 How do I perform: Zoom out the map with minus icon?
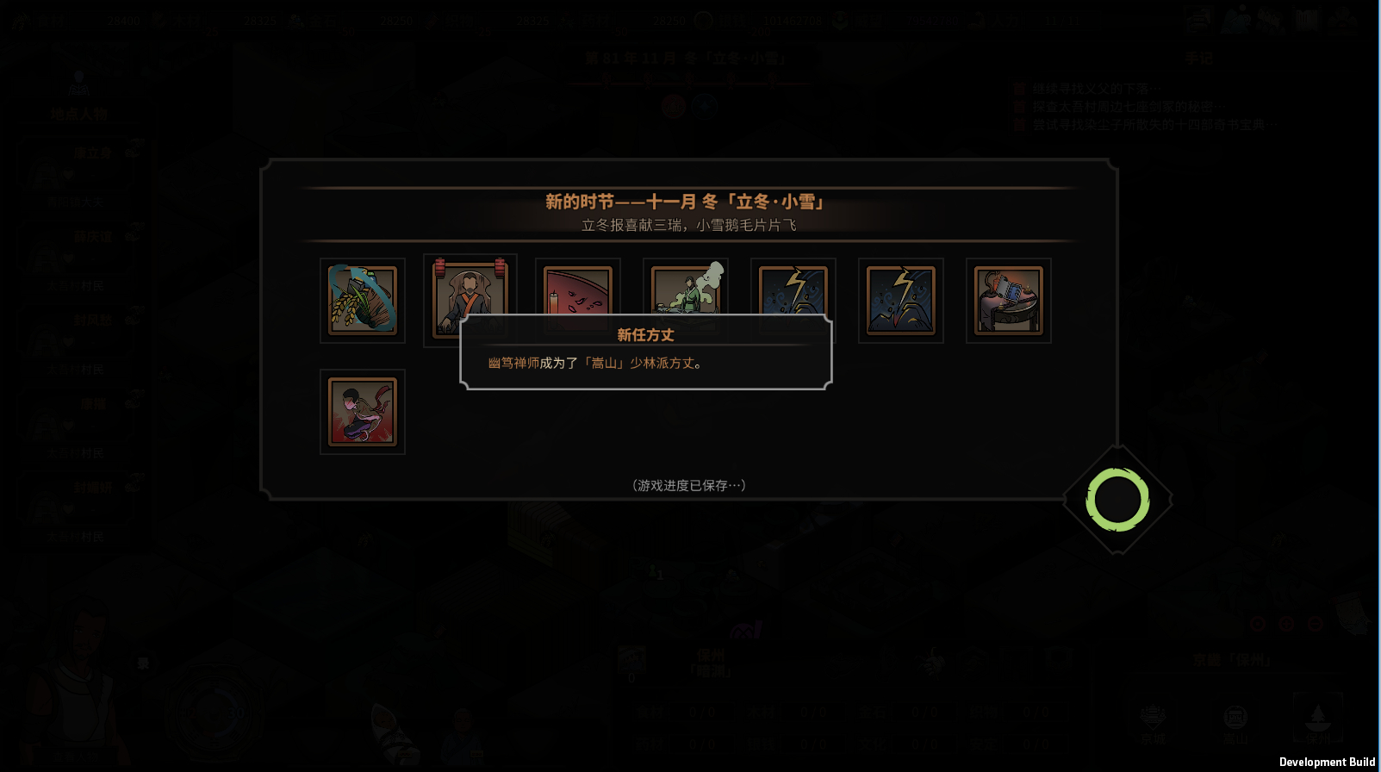coord(1316,624)
